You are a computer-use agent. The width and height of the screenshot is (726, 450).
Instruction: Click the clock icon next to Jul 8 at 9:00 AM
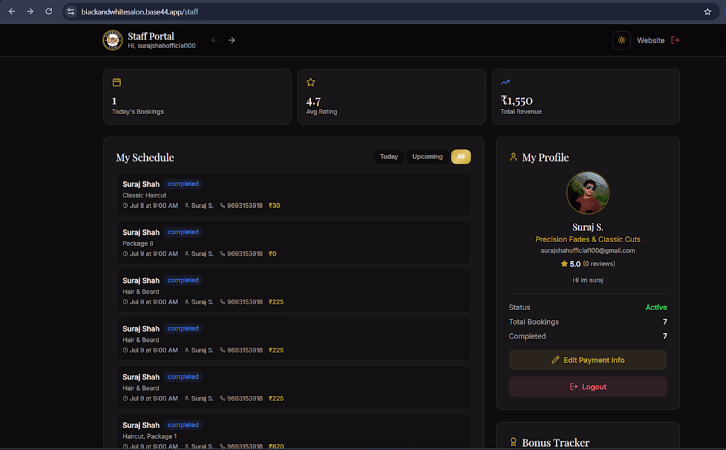(x=125, y=205)
